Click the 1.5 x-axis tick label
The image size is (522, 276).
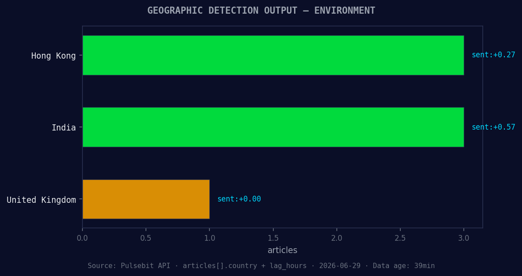[273, 238]
